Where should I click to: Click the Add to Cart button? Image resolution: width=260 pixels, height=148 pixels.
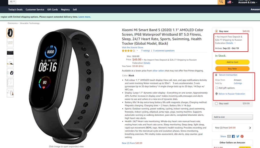[x=232, y=62]
